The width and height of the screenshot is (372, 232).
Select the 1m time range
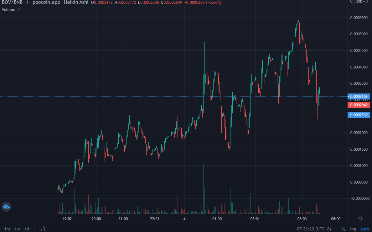pyautogui.click(x=7, y=229)
